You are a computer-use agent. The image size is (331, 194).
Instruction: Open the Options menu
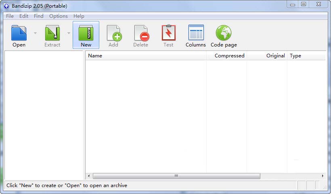coord(59,16)
